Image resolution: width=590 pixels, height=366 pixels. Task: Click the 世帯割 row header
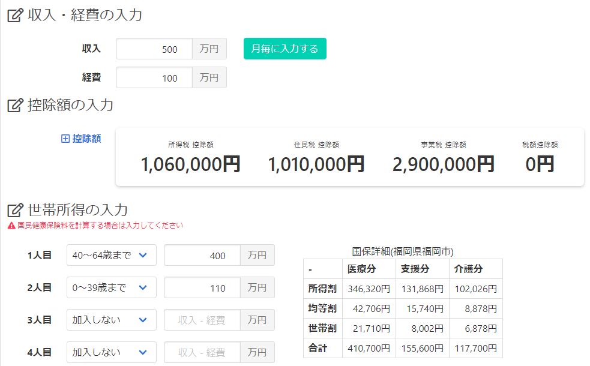[322, 328]
